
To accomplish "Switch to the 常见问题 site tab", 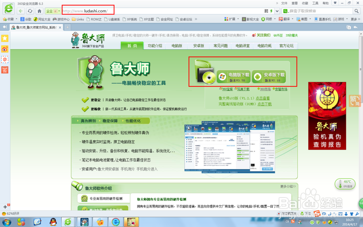I will (x=221, y=46).
